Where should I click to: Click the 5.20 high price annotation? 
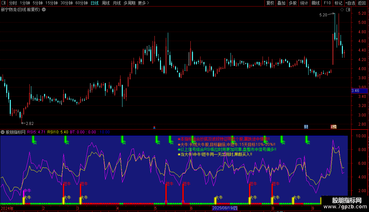(323, 15)
